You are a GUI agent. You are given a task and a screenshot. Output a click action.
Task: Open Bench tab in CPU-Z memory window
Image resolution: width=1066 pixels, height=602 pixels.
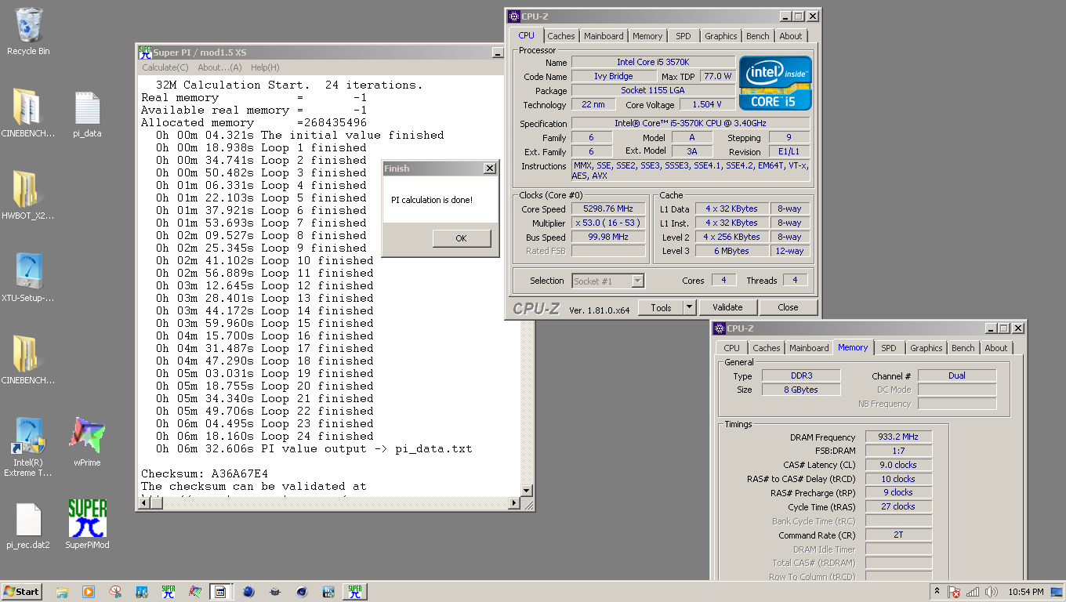click(x=963, y=348)
